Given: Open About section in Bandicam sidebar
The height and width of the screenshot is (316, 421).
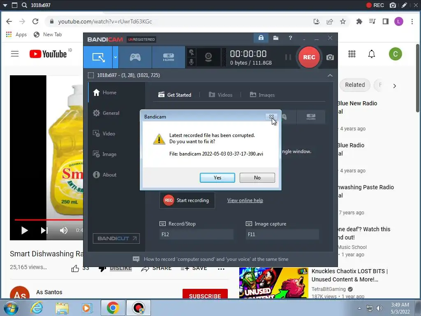Looking at the screenshot, I should tap(116, 174).
